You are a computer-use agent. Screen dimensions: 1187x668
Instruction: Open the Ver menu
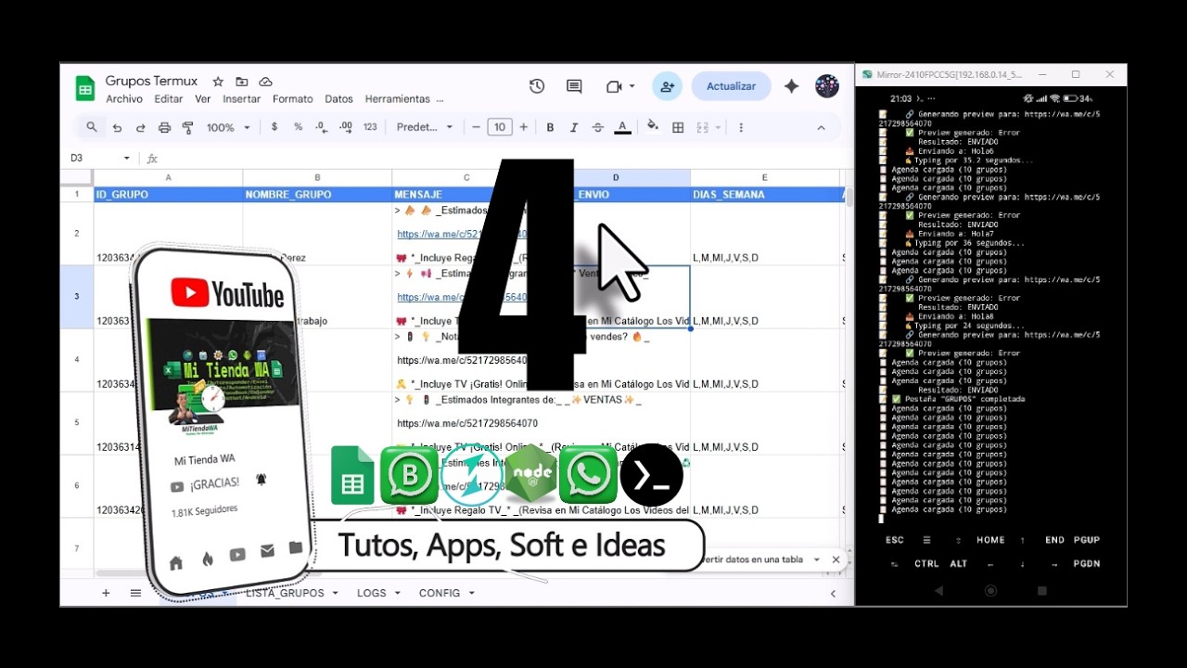(x=203, y=99)
